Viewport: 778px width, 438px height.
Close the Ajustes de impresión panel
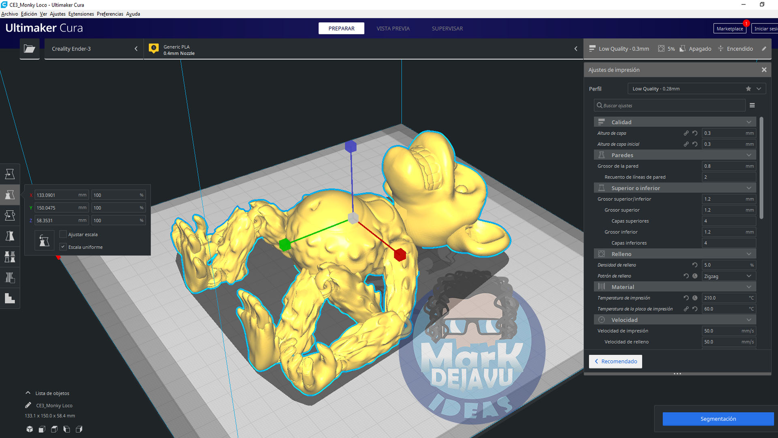coord(764,70)
